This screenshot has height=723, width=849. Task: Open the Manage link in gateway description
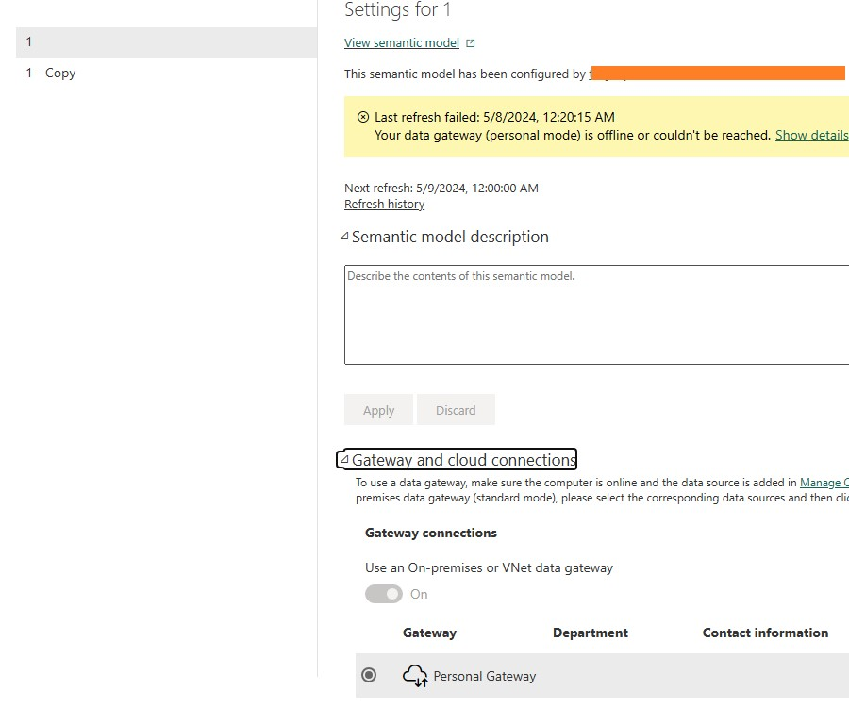pos(824,483)
